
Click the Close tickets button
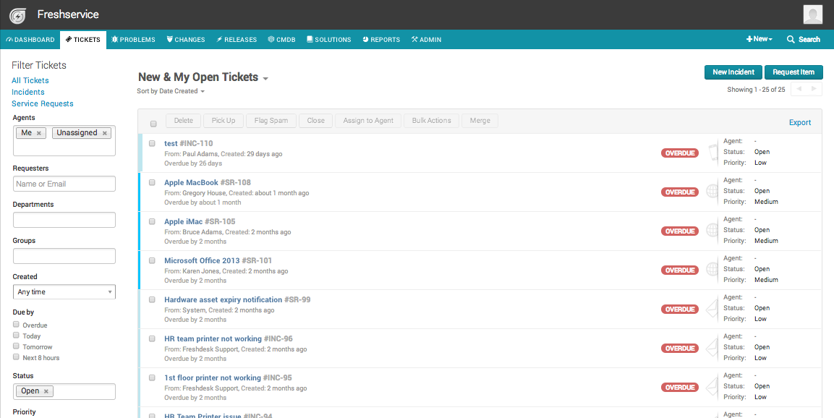315,121
